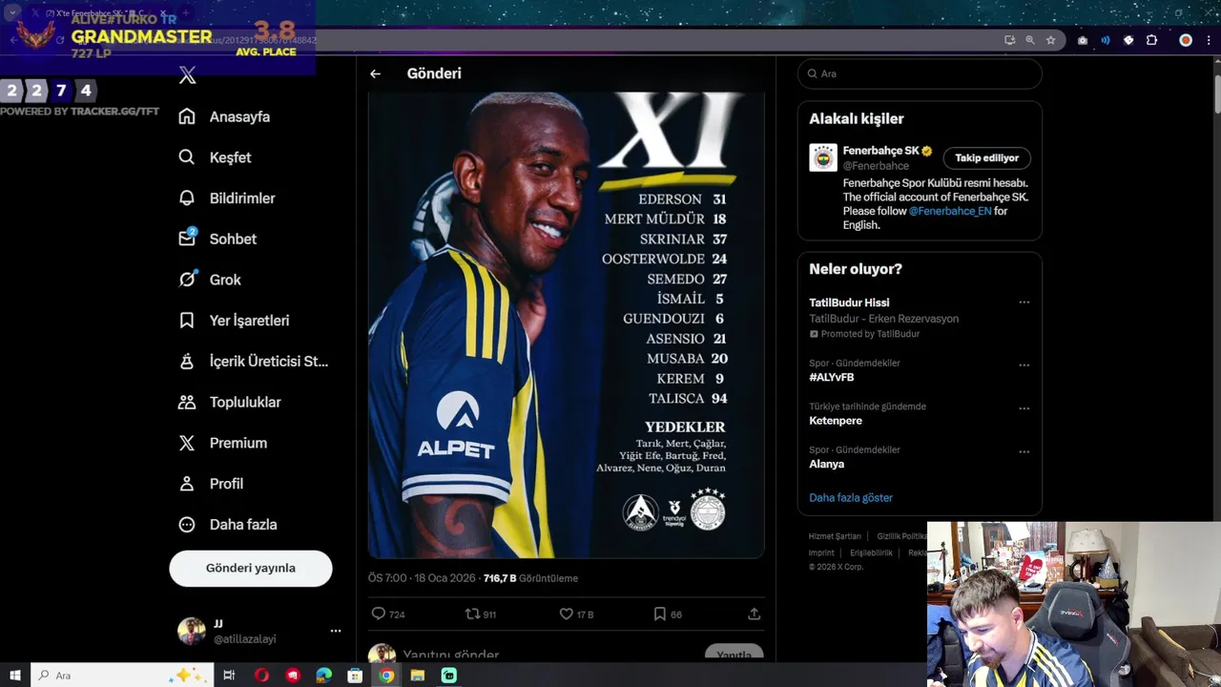
Task: Click the Windows taskbar Ara search box
Action: coord(122,676)
